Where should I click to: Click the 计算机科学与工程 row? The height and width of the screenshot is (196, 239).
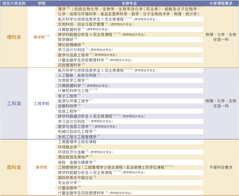129,91
